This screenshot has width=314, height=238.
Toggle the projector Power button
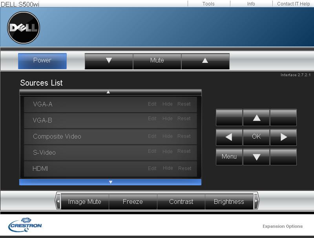click(x=42, y=61)
